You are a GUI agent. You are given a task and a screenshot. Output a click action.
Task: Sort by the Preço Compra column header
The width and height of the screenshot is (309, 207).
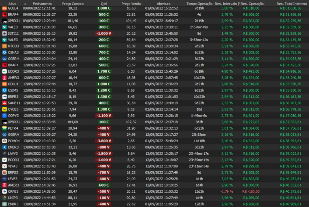(x=73, y=4)
